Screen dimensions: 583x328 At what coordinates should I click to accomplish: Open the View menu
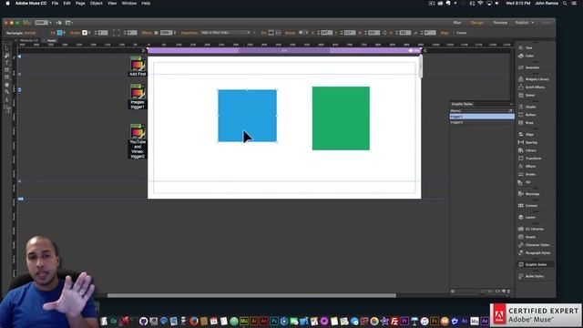[112, 3]
